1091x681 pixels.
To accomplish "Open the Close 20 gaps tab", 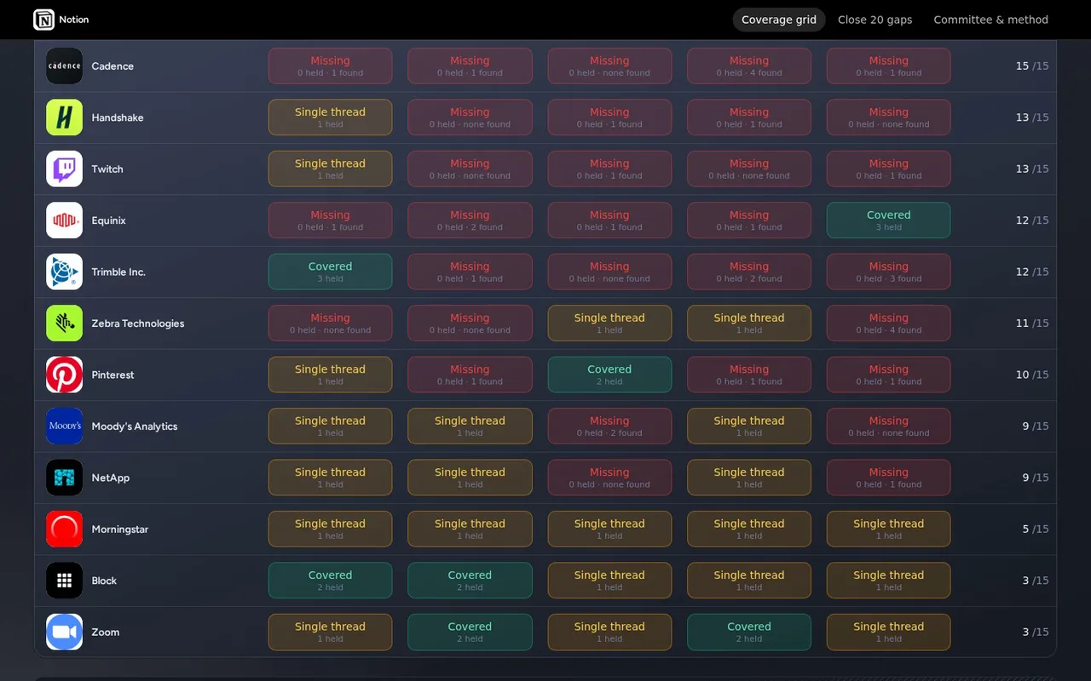I will pos(875,20).
